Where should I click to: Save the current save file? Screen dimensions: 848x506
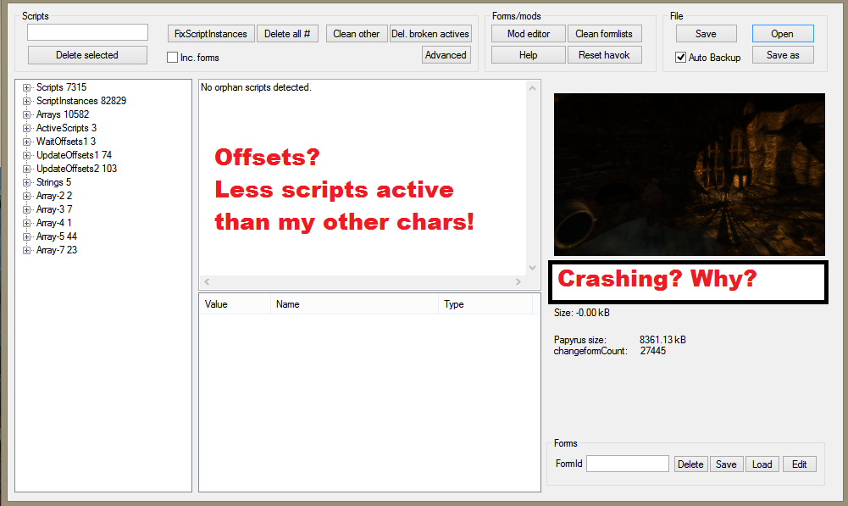point(706,34)
